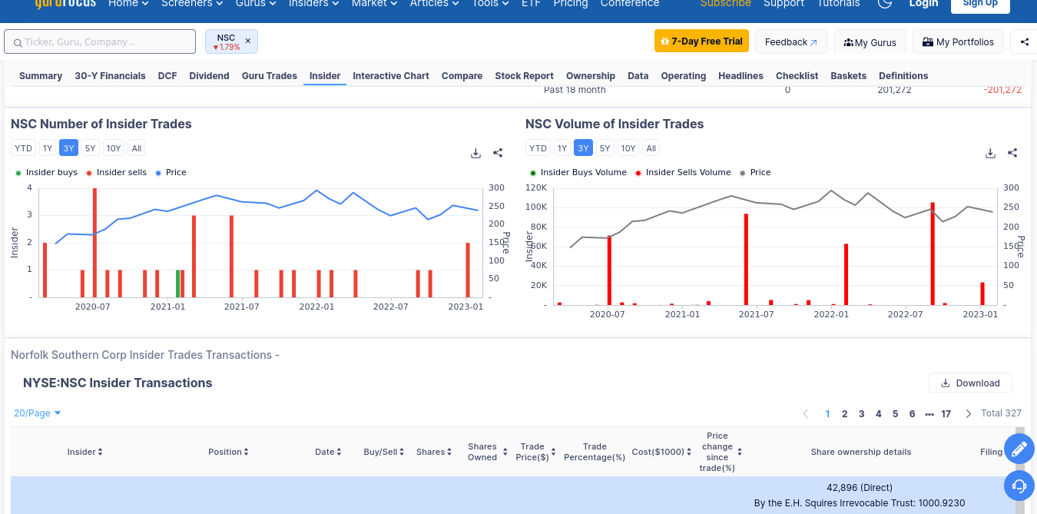
Task: Toggle Price legend in Number chart
Action: pos(171,172)
